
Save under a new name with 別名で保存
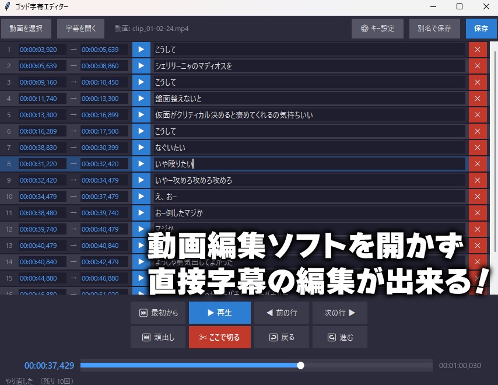click(434, 27)
